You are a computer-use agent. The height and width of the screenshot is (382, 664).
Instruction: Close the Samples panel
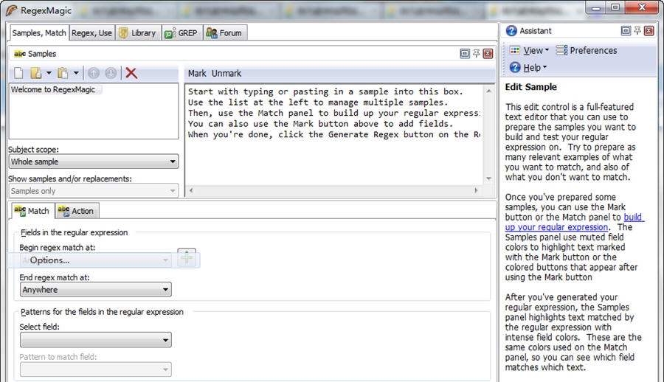488,53
